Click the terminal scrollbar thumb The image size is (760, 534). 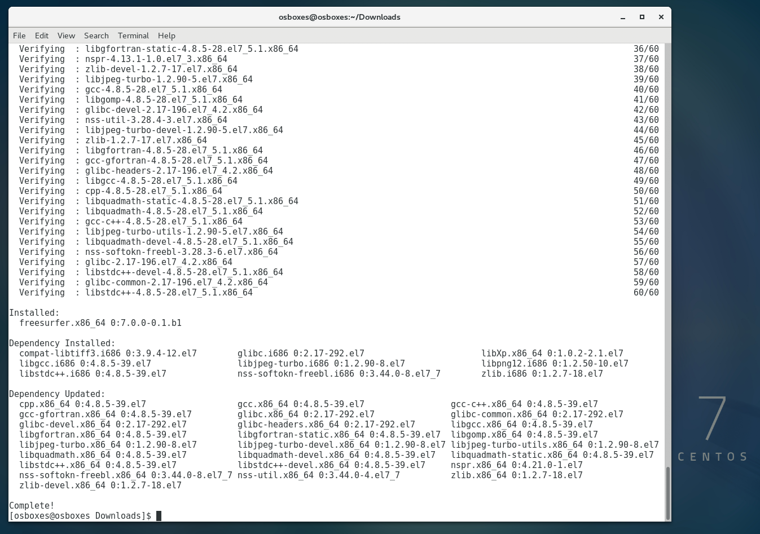(x=668, y=492)
